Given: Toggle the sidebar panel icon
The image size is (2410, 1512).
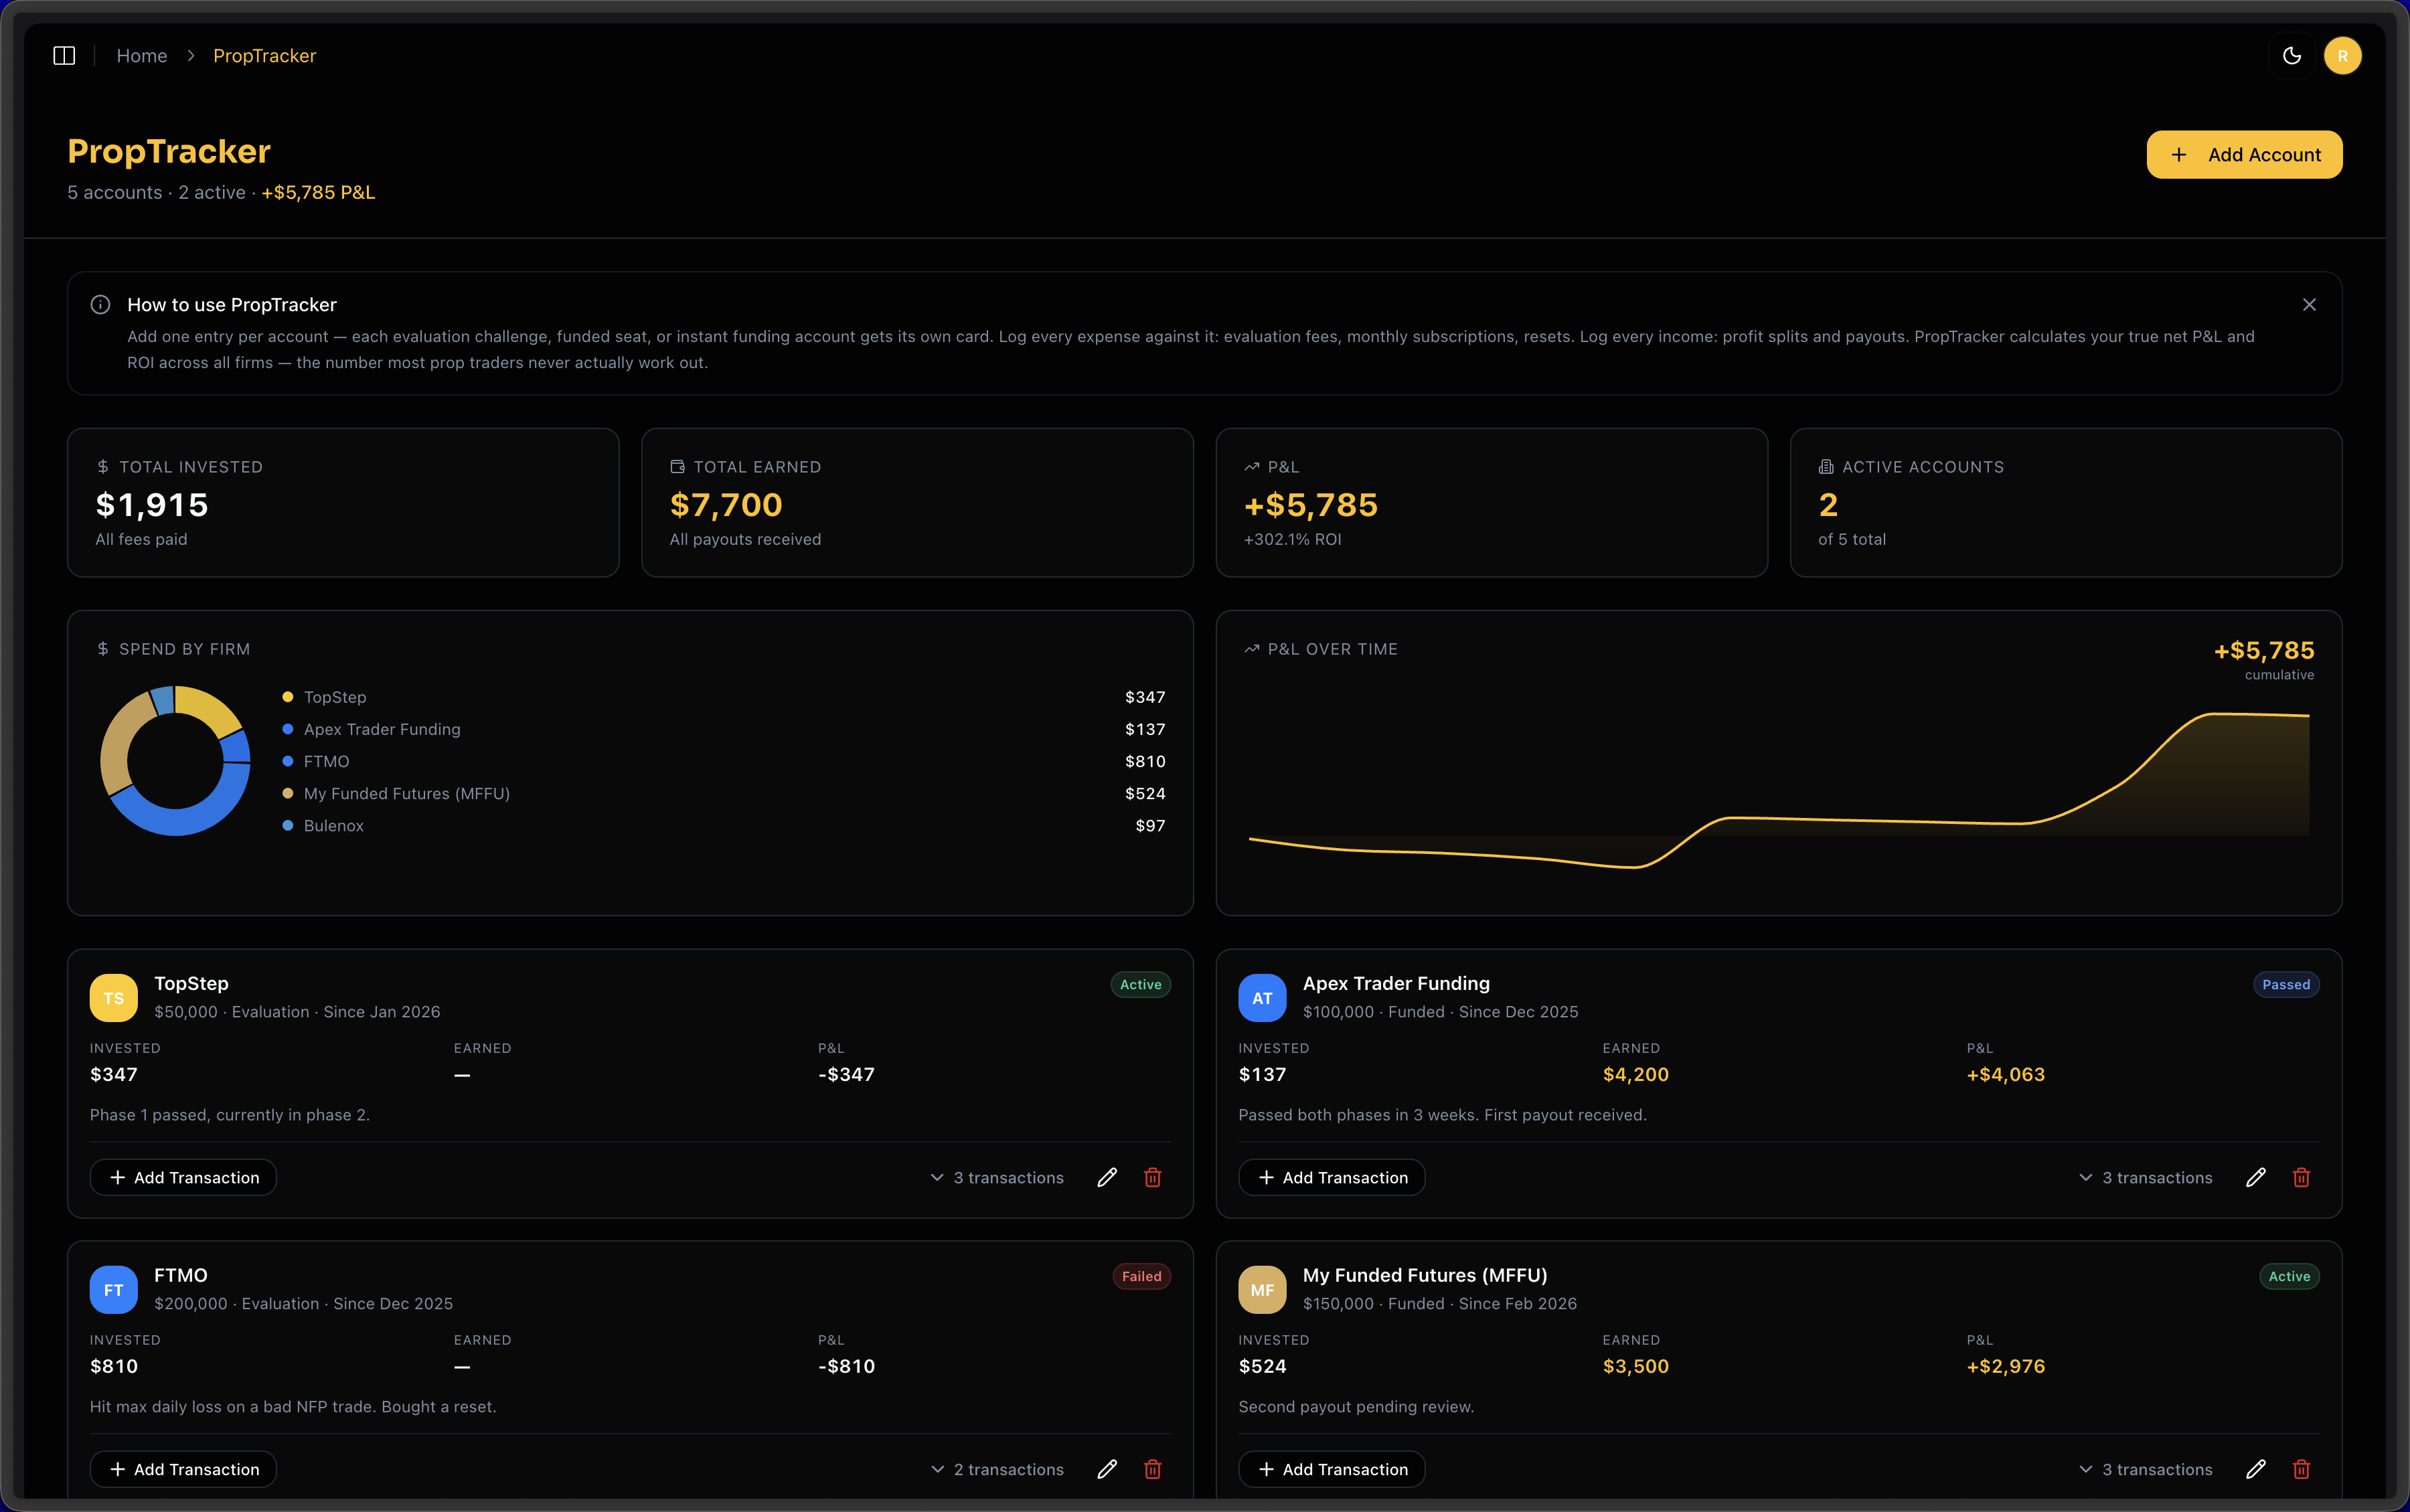Looking at the screenshot, I should tap(64, 56).
